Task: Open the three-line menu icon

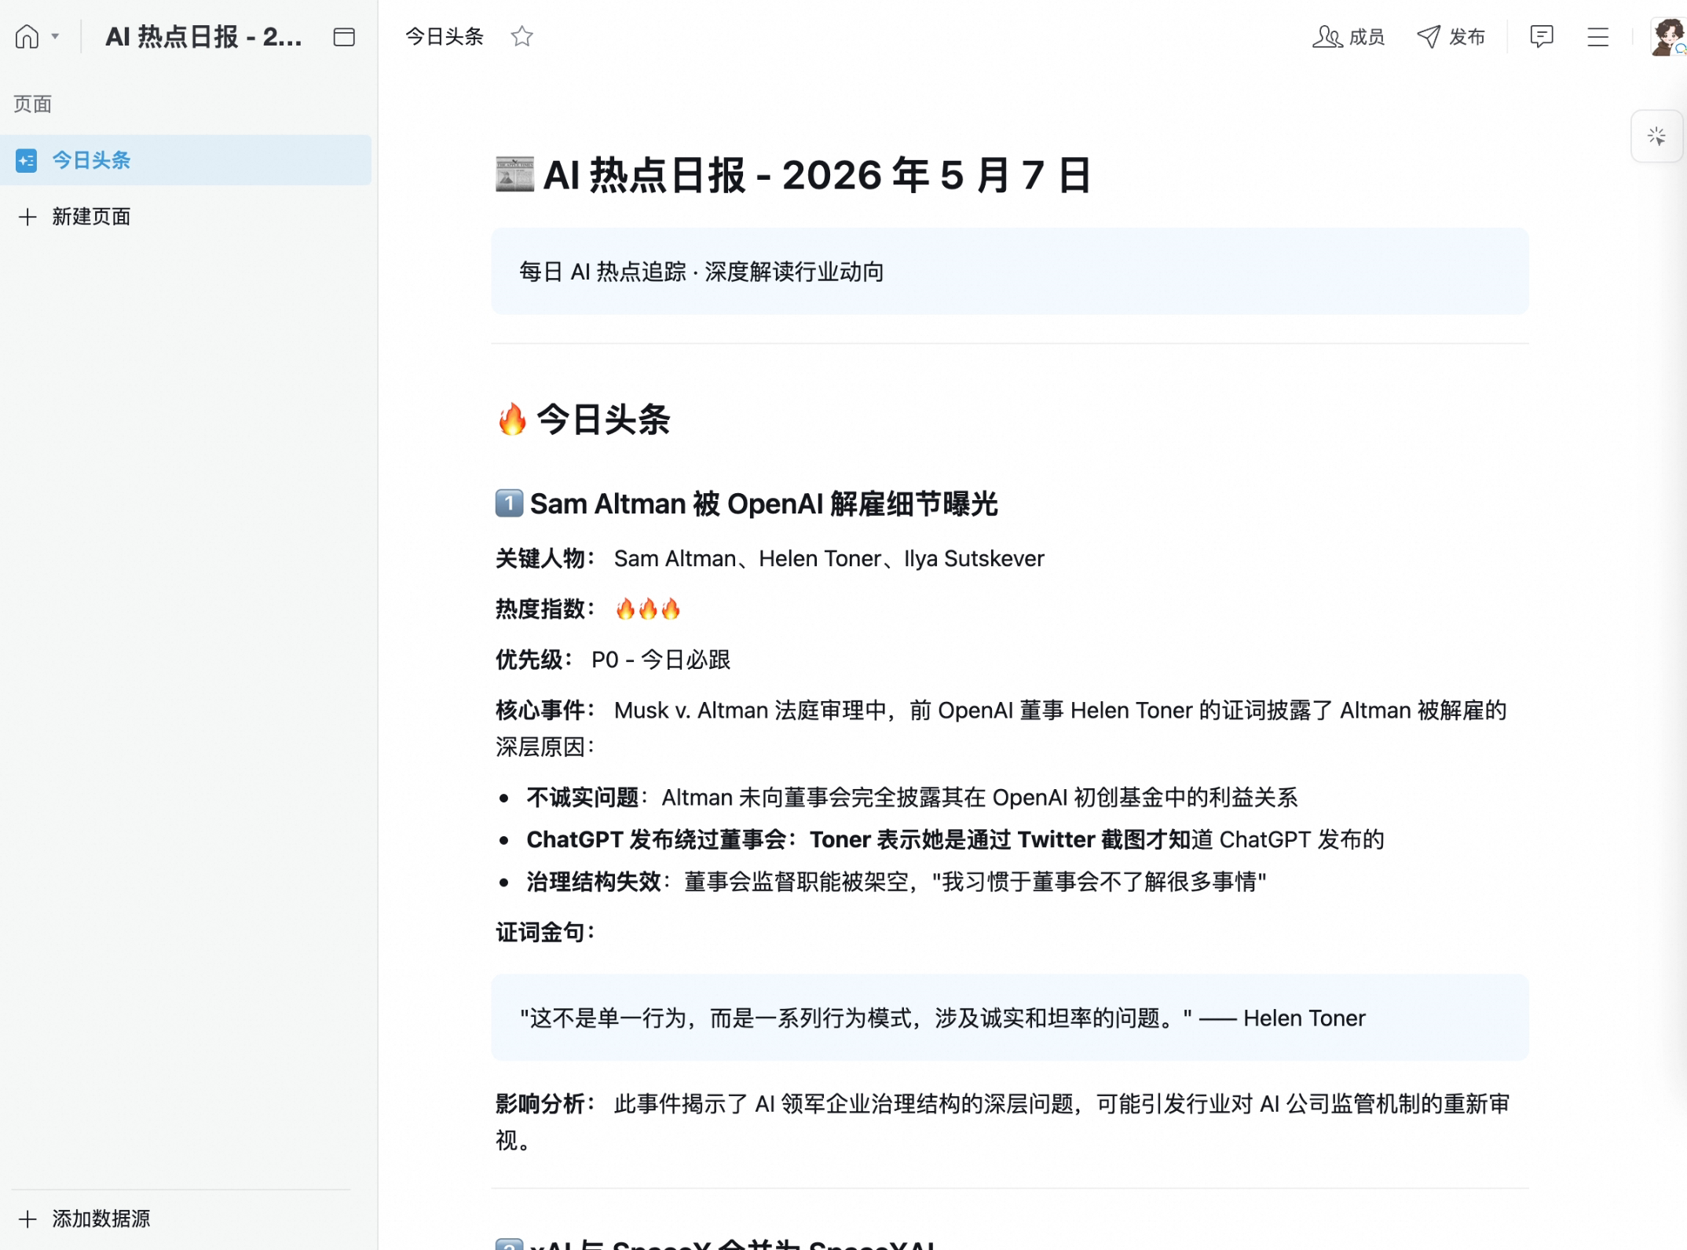Action: pos(1597,37)
